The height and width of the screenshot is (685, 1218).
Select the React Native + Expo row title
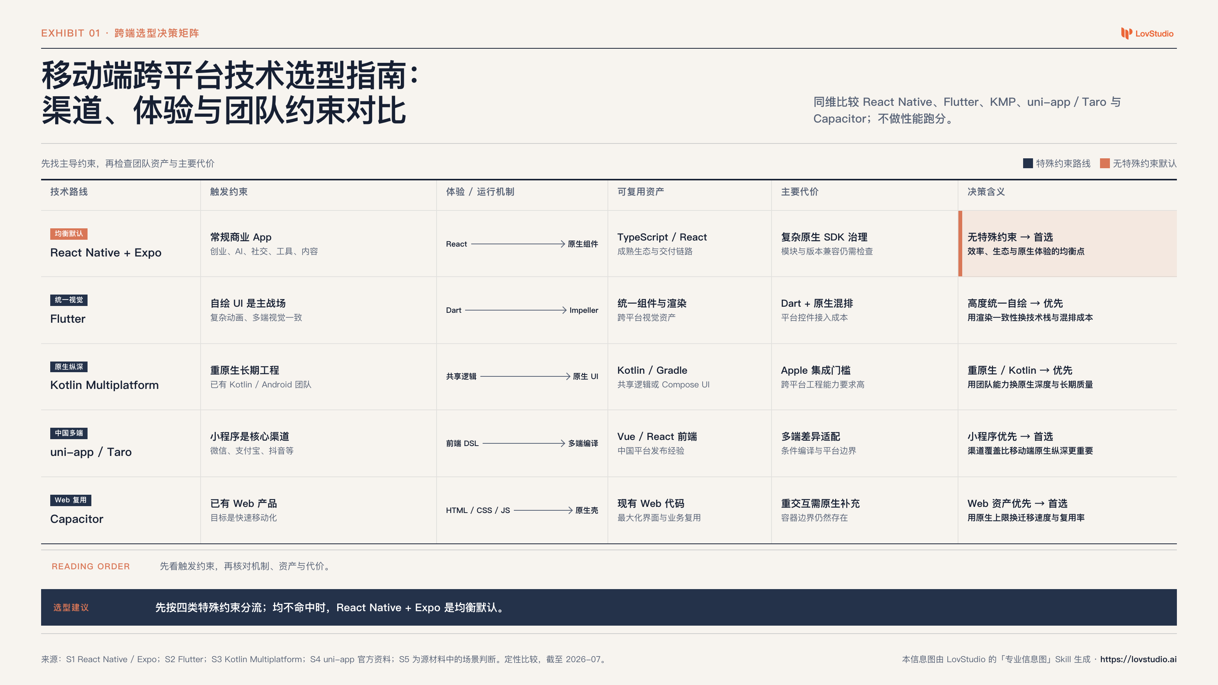[x=106, y=252]
